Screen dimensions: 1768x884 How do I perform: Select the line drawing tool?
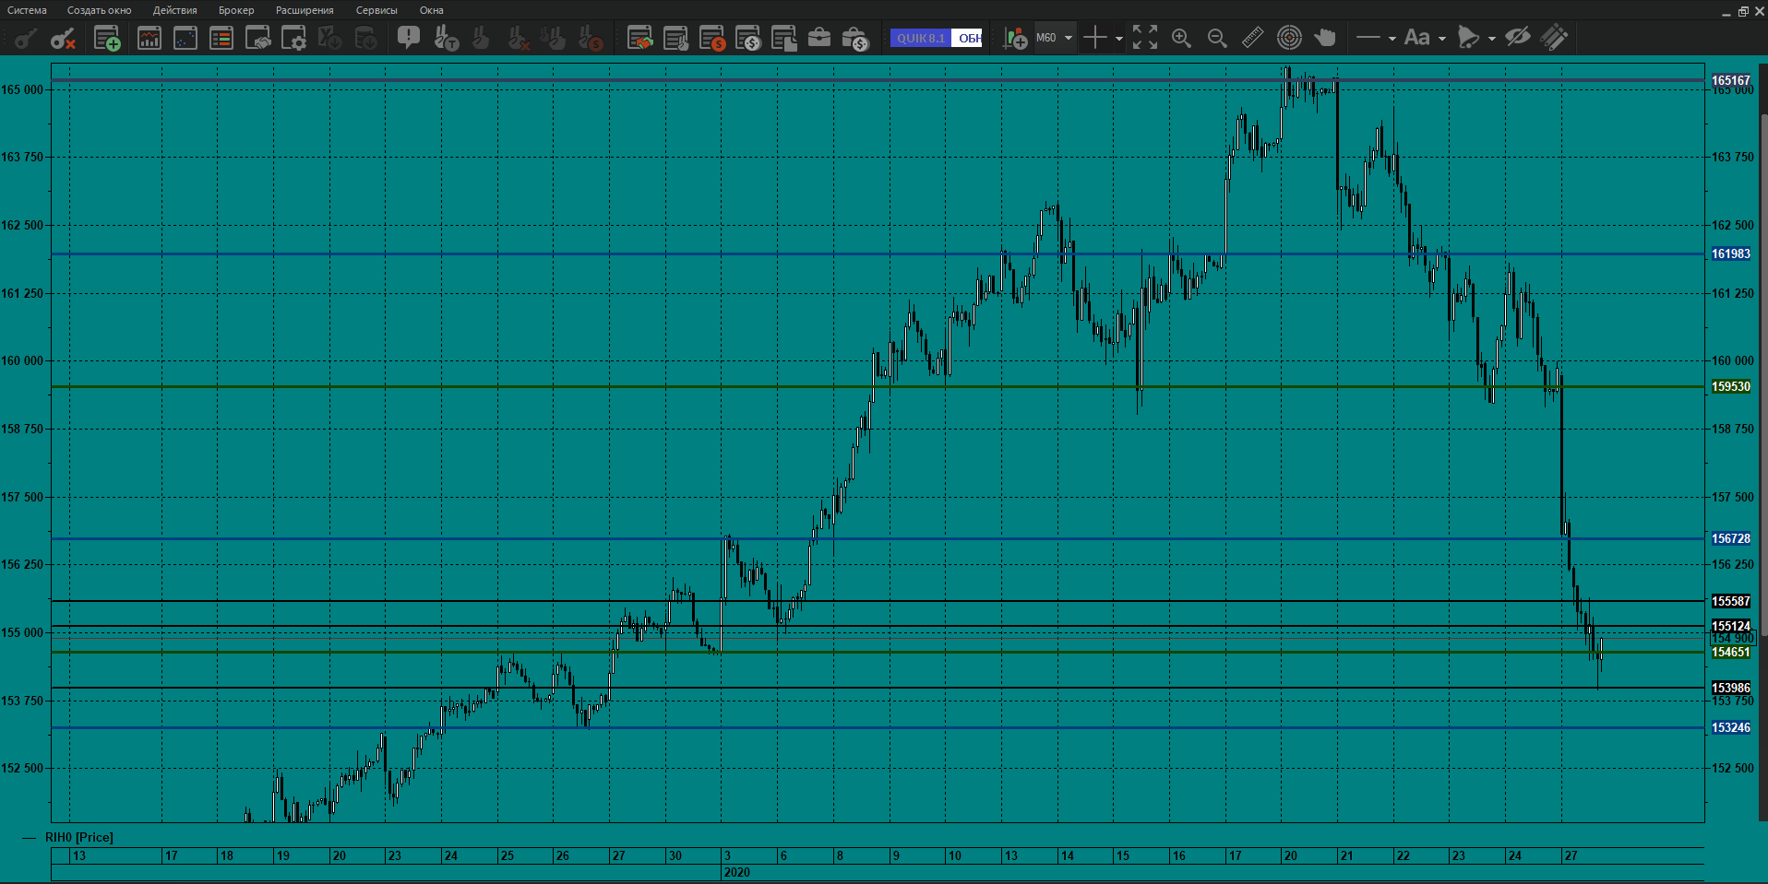coord(1368,38)
